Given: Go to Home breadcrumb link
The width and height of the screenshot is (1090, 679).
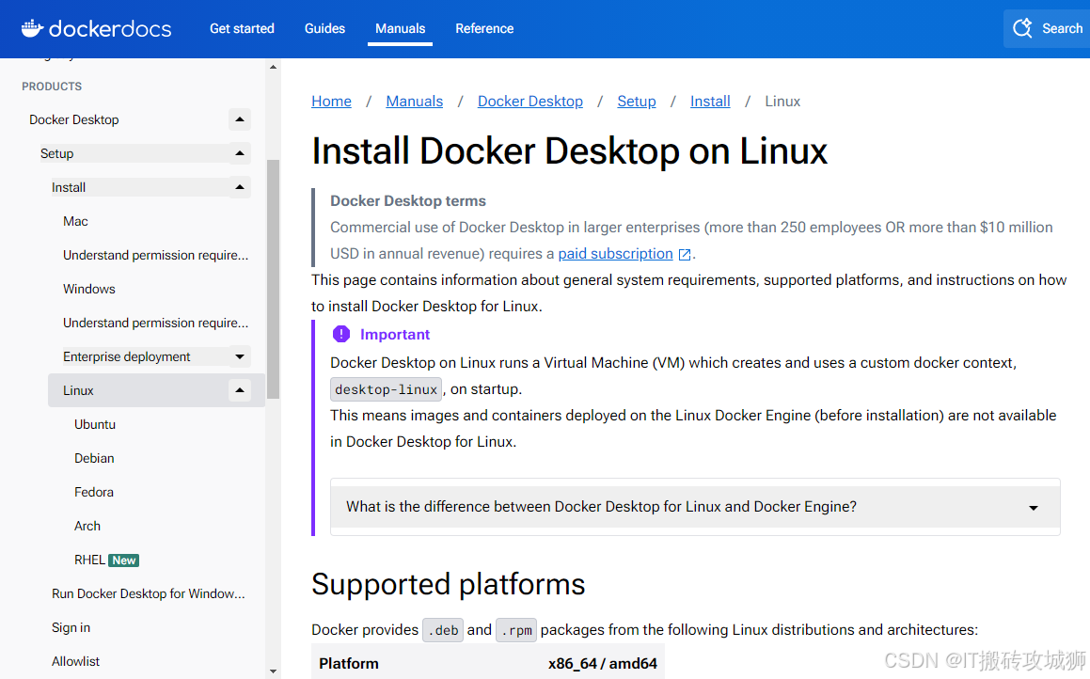Looking at the screenshot, I should (332, 102).
